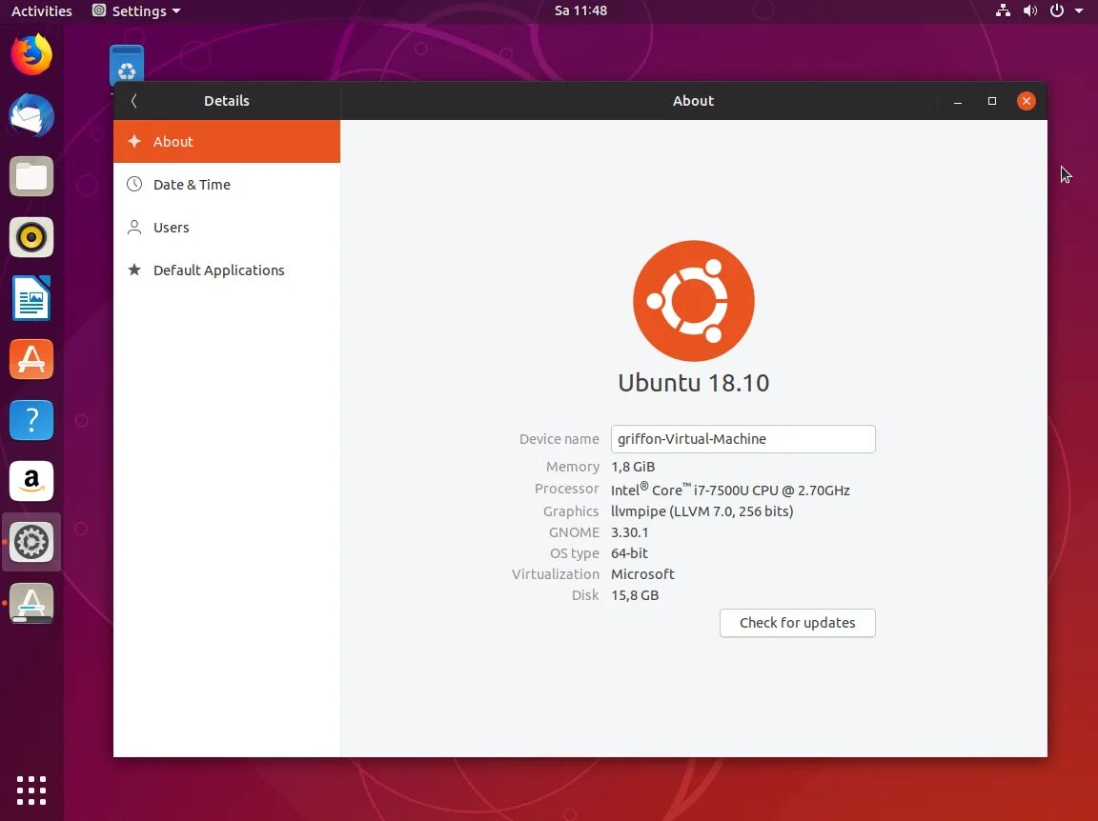Open Ubuntu Software store icon
The width and height of the screenshot is (1098, 821).
31,359
